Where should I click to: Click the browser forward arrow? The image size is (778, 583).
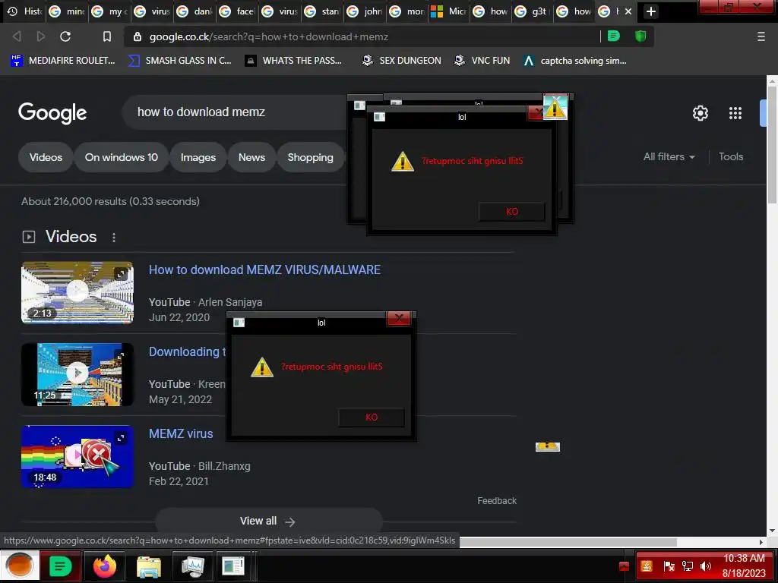pos(41,36)
